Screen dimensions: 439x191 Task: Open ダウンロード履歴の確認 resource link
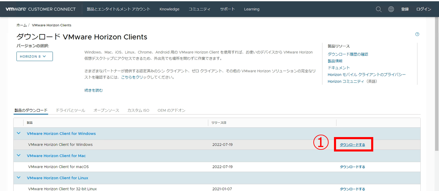[348, 54]
